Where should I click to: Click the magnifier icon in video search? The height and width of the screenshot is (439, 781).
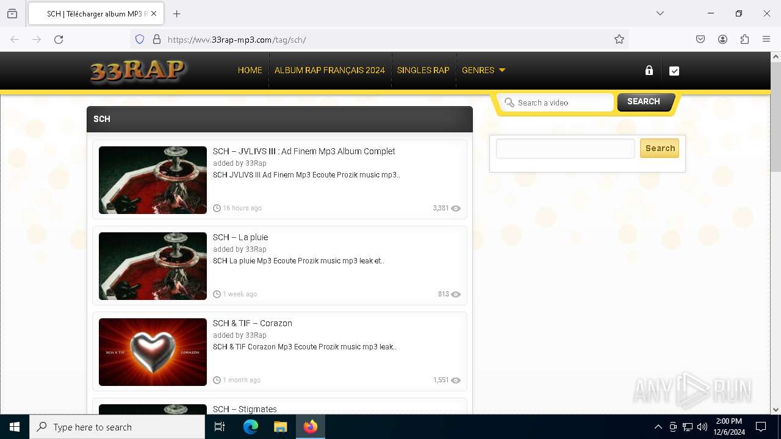click(x=509, y=102)
